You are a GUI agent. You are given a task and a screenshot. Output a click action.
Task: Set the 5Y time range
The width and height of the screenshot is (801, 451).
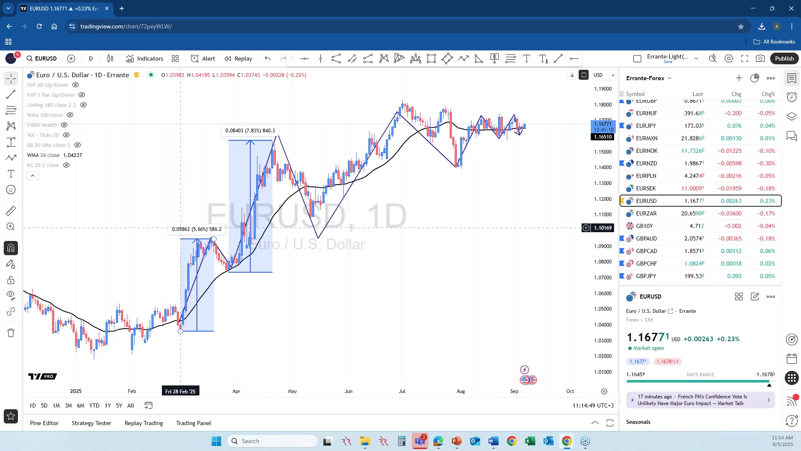(x=119, y=405)
